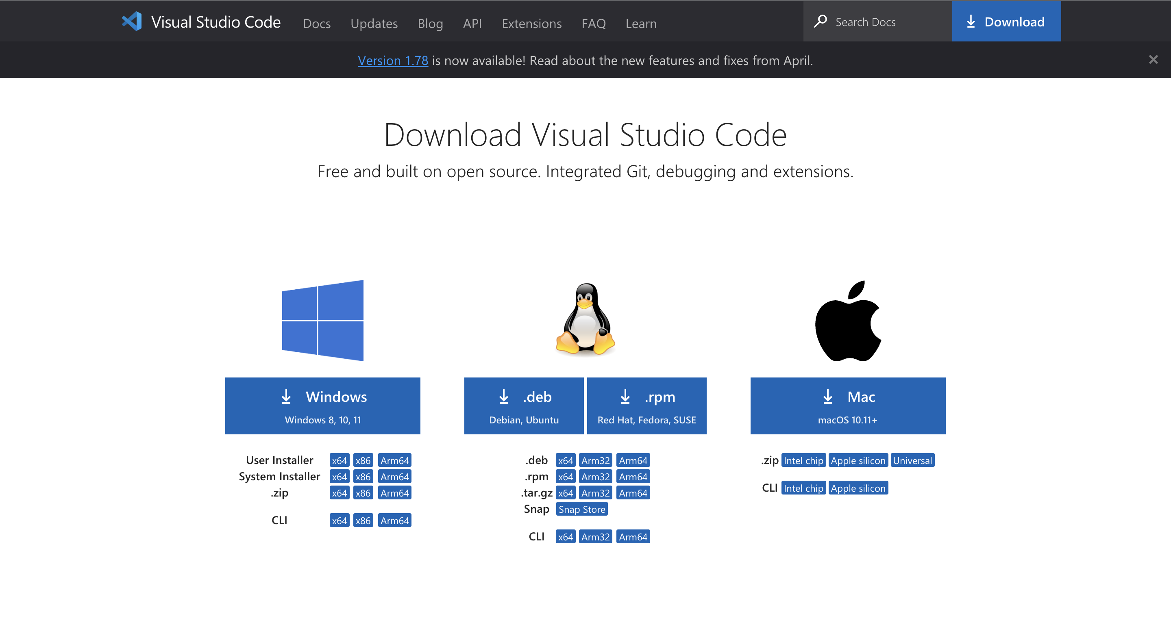Screen dimensions: 1171x642
Task: Open the Docs menu item
Action: point(317,23)
